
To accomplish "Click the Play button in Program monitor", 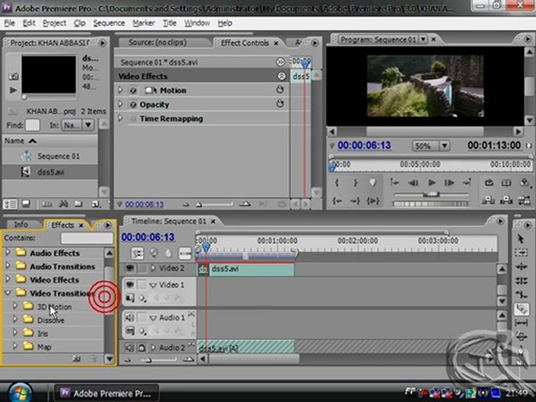I will [x=432, y=183].
